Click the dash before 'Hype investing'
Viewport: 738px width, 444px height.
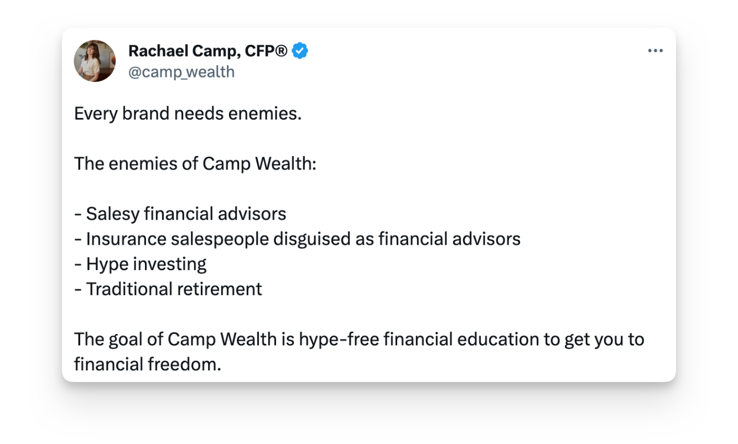pyautogui.click(x=77, y=265)
